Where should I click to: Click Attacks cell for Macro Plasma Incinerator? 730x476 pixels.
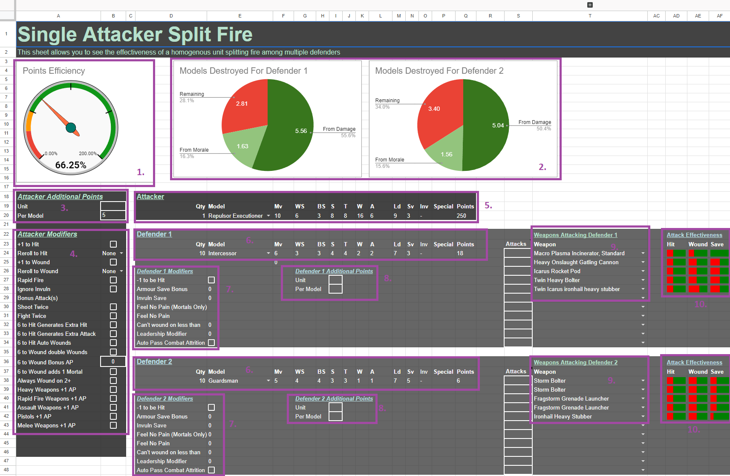pos(518,253)
